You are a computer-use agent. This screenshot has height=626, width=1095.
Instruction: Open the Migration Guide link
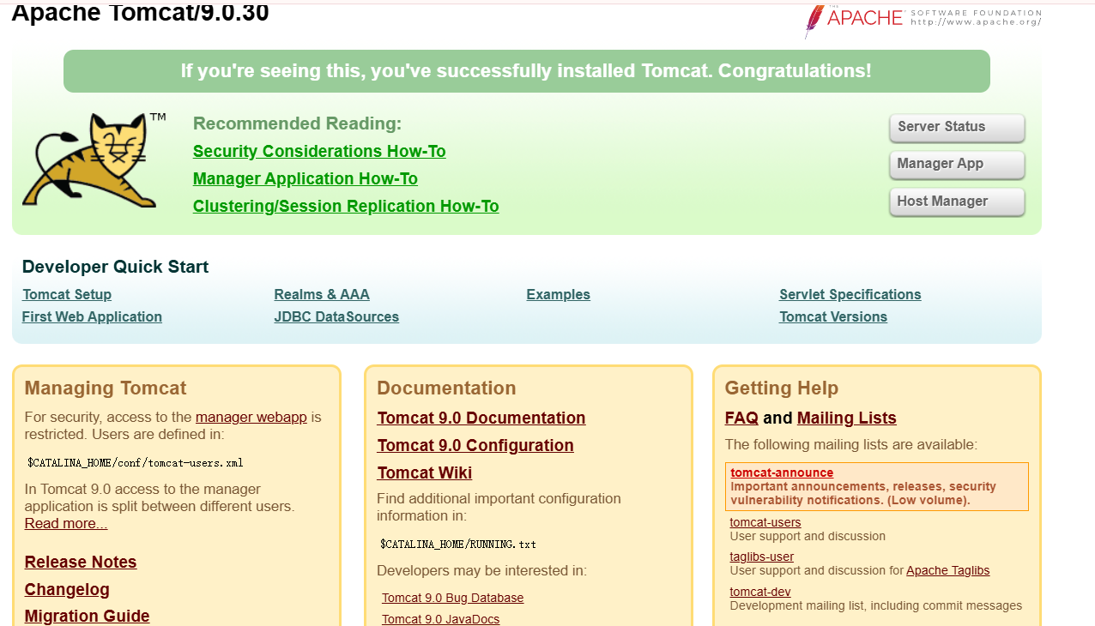pos(88,617)
